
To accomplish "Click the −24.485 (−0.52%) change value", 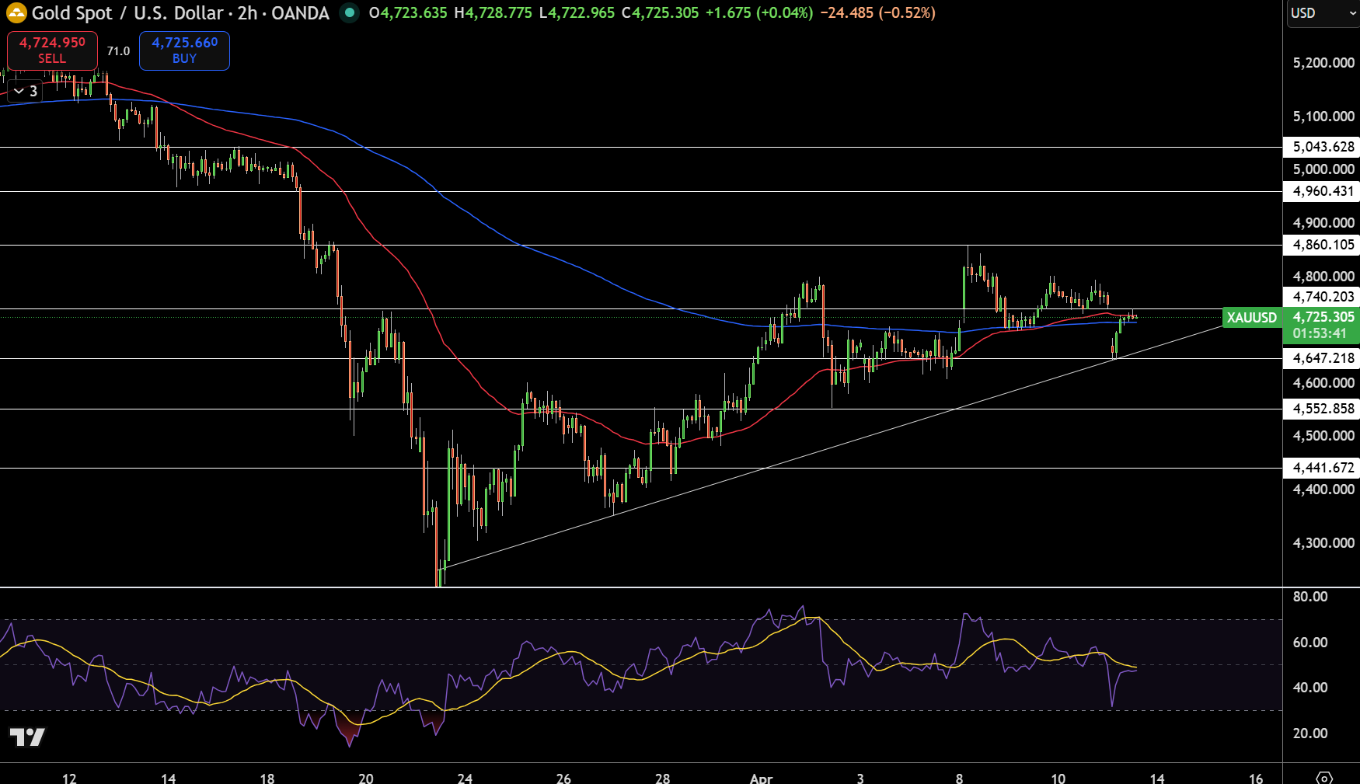I will click(878, 13).
